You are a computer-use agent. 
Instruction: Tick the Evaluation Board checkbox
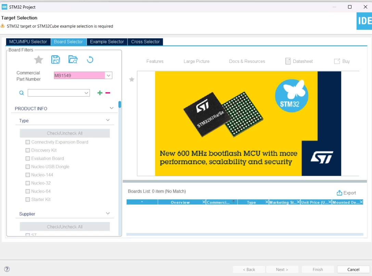click(x=28, y=158)
